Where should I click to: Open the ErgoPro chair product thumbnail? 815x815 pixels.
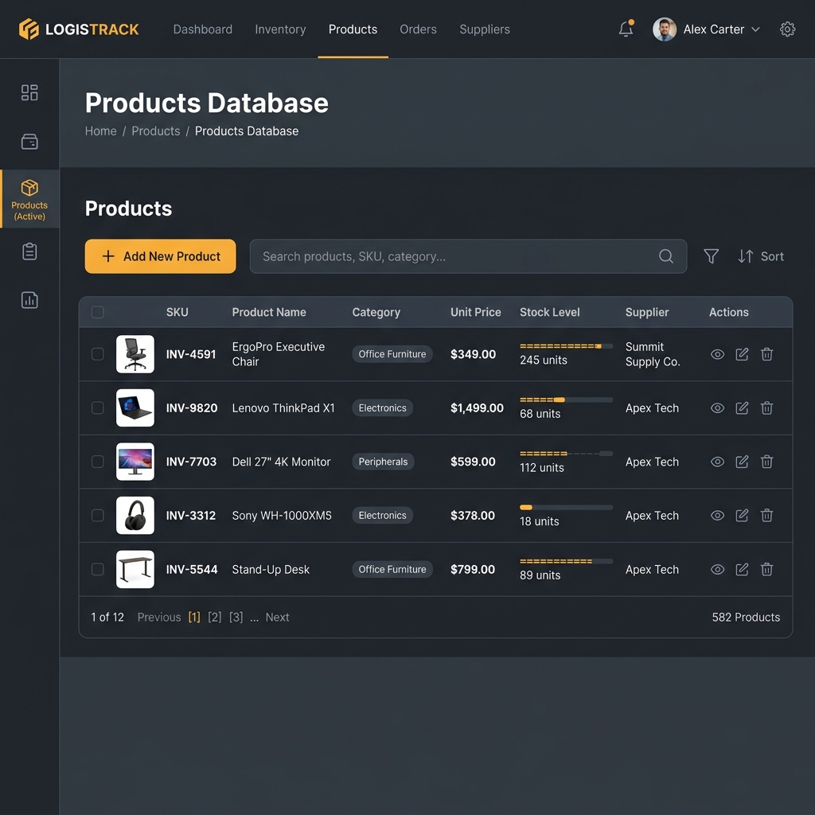[135, 354]
